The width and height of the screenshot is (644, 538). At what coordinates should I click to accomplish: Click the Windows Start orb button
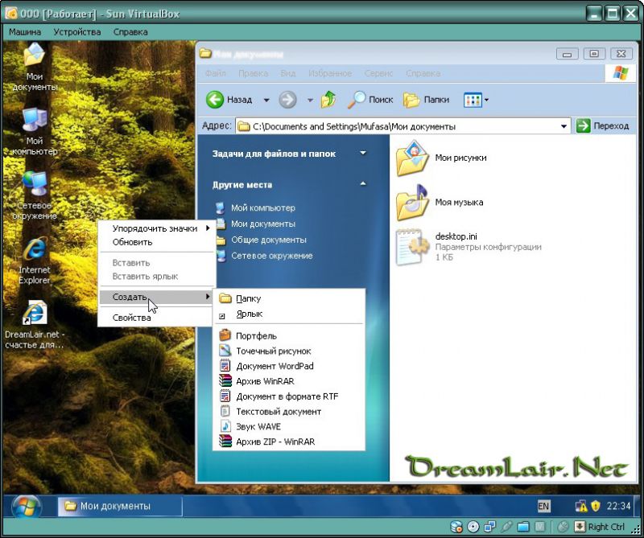coord(26,507)
